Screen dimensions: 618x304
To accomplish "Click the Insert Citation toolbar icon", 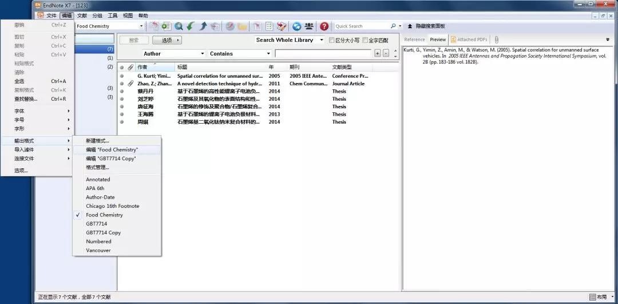I will tap(257, 26).
